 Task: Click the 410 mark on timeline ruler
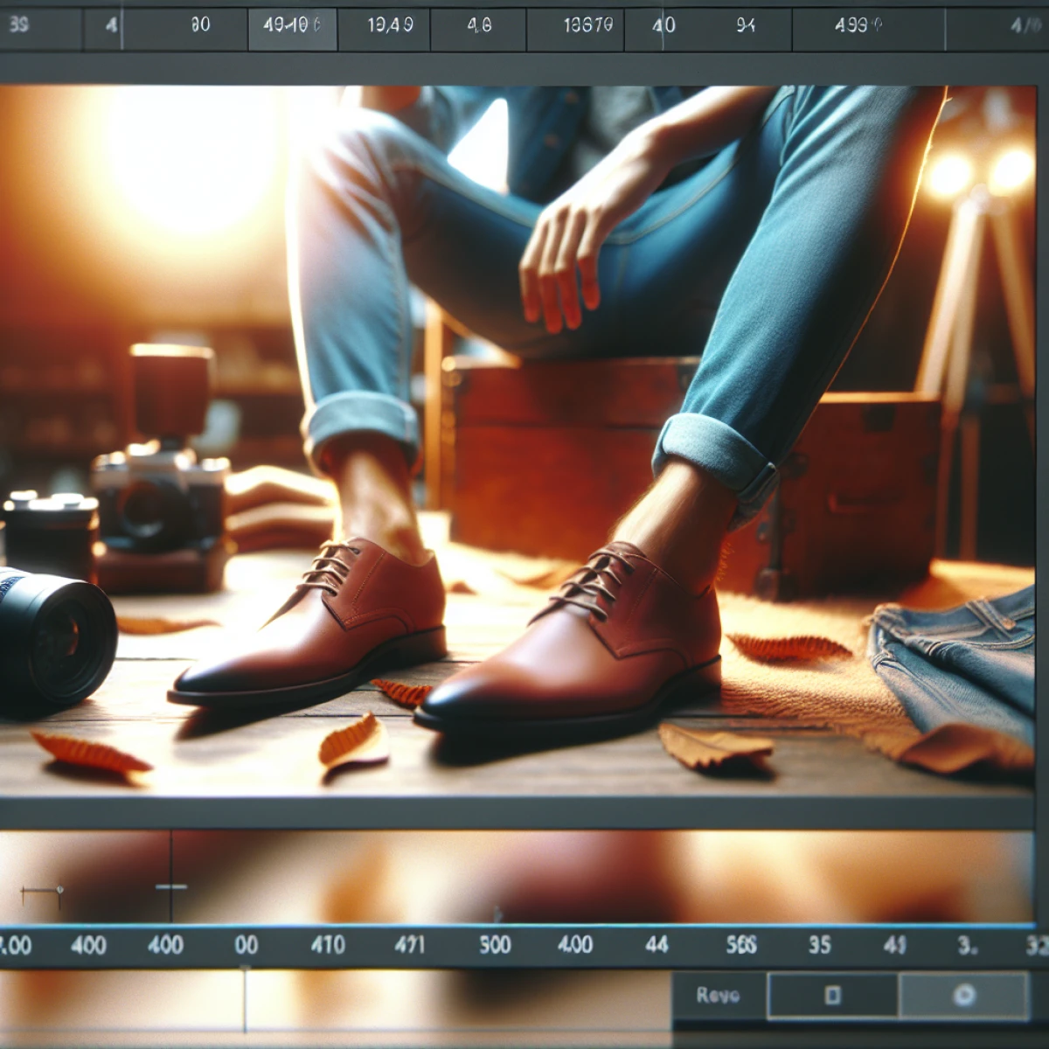pyautogui.click(x=328, y=944)
